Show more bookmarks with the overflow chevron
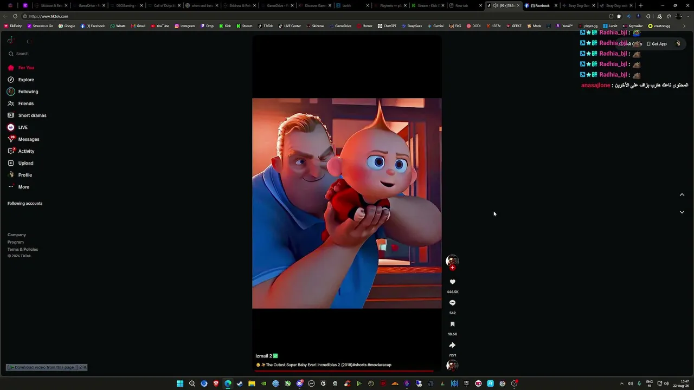Viewport: 694px width, 390px height. click(x=683, y=26)
